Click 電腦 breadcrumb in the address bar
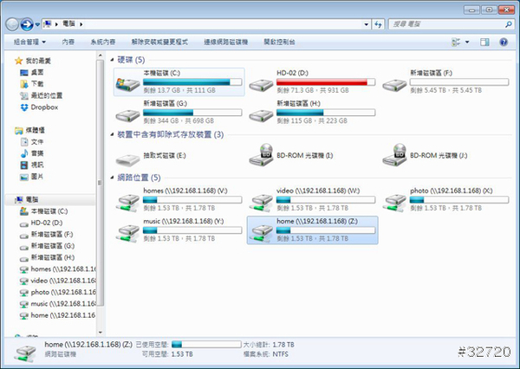This screenshot has height=369, width=520. pyautogui.click(x=68, y=24)
